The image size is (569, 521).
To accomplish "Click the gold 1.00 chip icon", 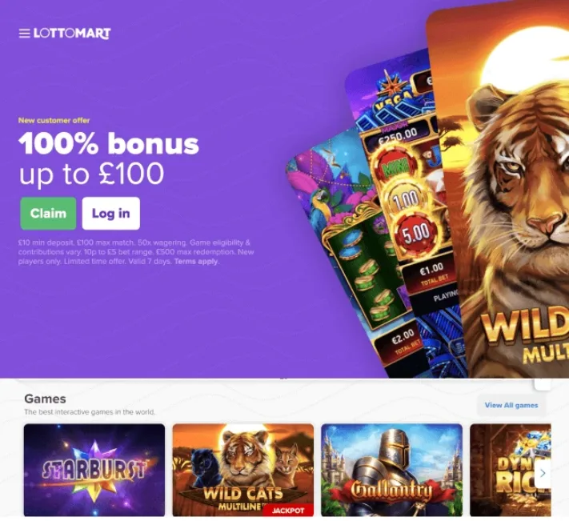I will tap(405, 198).
